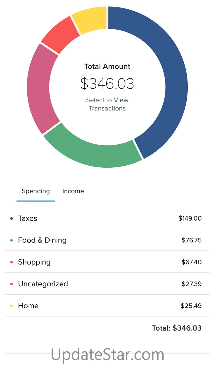Screen dimensions: 215x383
Task: Click the green dot beside Food & Dining
Action: 12,240
